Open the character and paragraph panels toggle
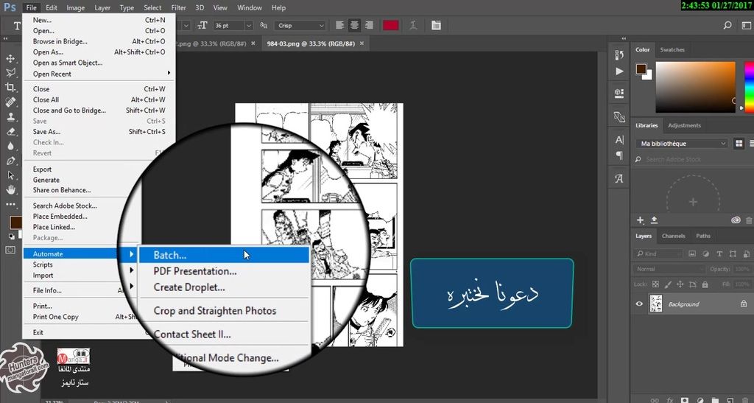 pyautogui.click(x=436, y=26)
